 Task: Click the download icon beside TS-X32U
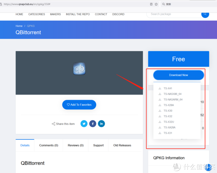(x=160, y=122)
